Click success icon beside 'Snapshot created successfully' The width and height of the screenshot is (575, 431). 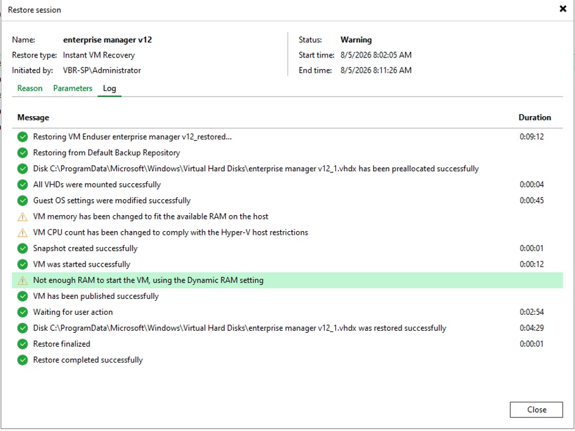23,248
